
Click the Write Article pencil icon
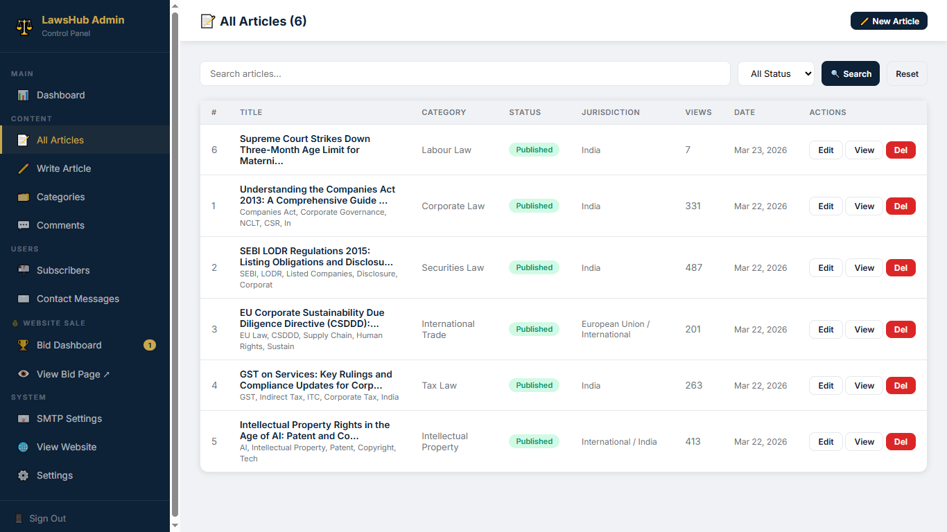pos(24,168)
